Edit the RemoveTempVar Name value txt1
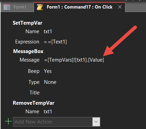The height and width of the screenshot is (129, 146). click(x=48, y=112)
